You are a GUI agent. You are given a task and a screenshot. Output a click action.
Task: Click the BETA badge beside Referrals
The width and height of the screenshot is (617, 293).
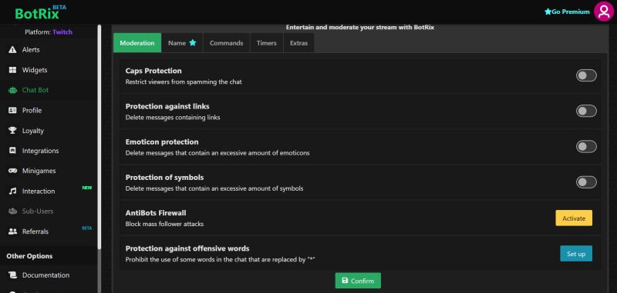(x=86, y=228)
